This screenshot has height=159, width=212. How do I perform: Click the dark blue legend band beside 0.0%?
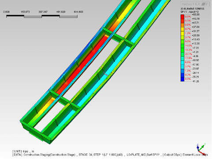coord(182,79)
